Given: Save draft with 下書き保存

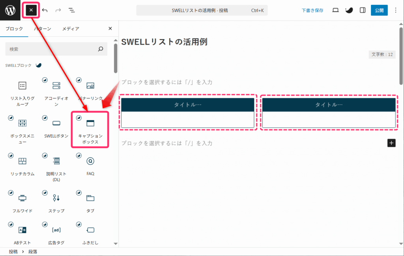Looking at the screenshot, I should click(x=312, y=10).
